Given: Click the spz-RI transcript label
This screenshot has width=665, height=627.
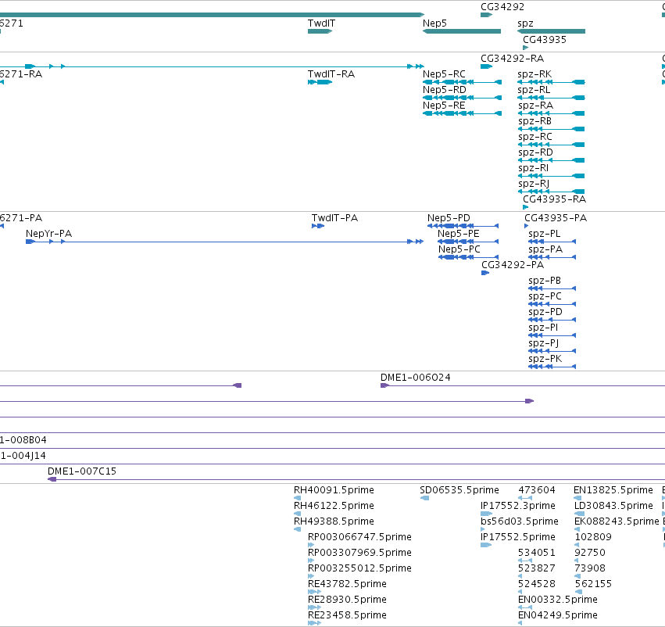Looking at the screenshot, I should point(533,168).
